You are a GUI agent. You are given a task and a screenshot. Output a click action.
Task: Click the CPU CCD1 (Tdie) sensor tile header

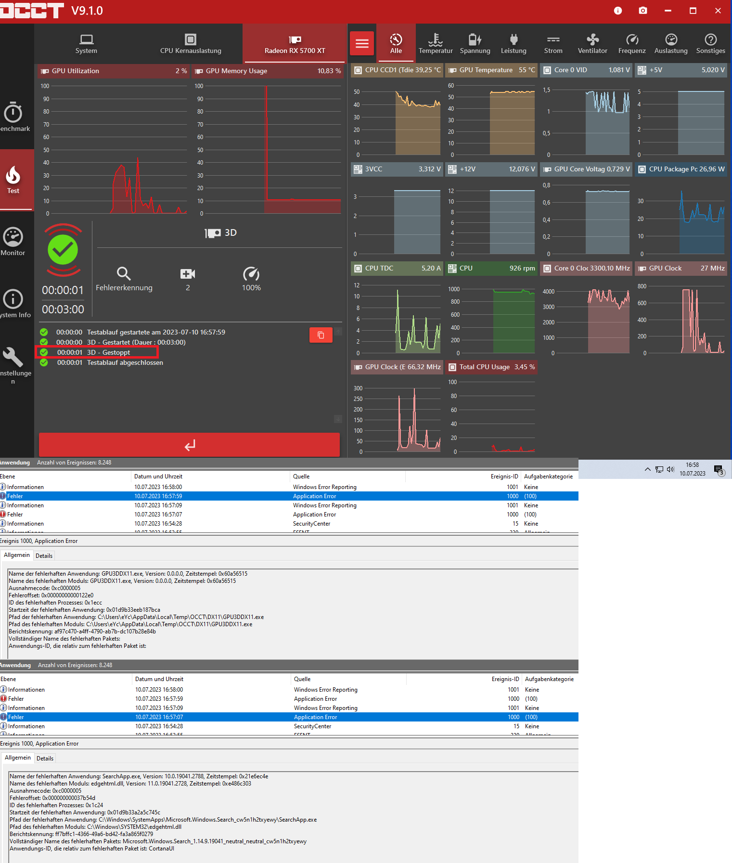pos(397,70)
